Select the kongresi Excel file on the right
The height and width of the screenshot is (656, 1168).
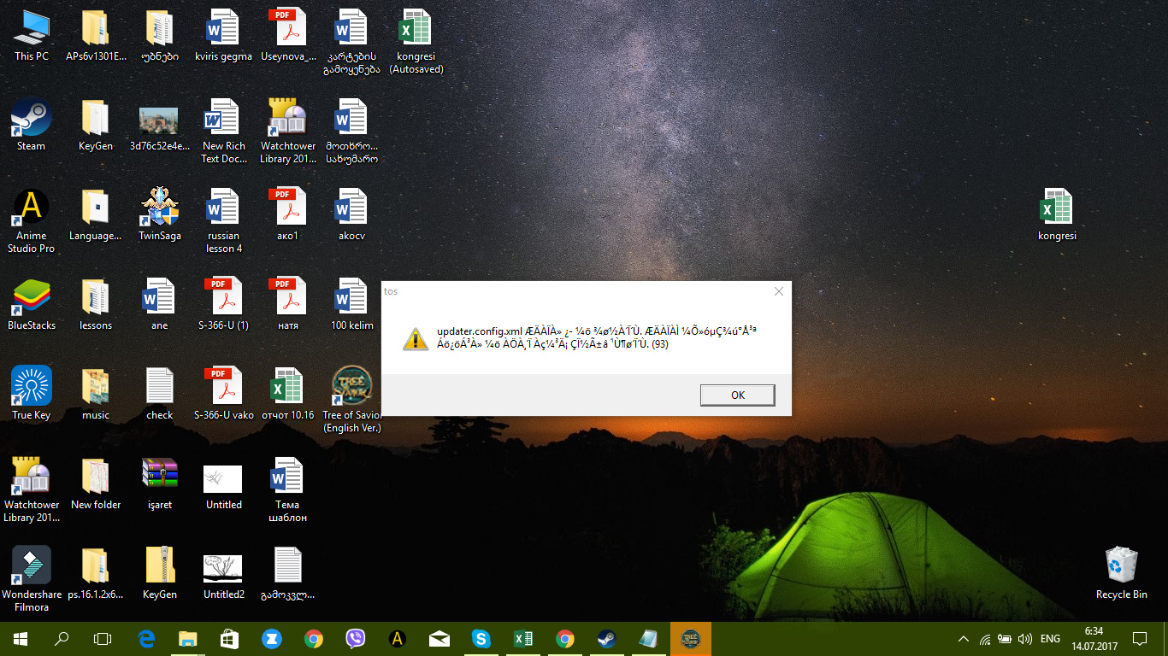click(1057, 209)
